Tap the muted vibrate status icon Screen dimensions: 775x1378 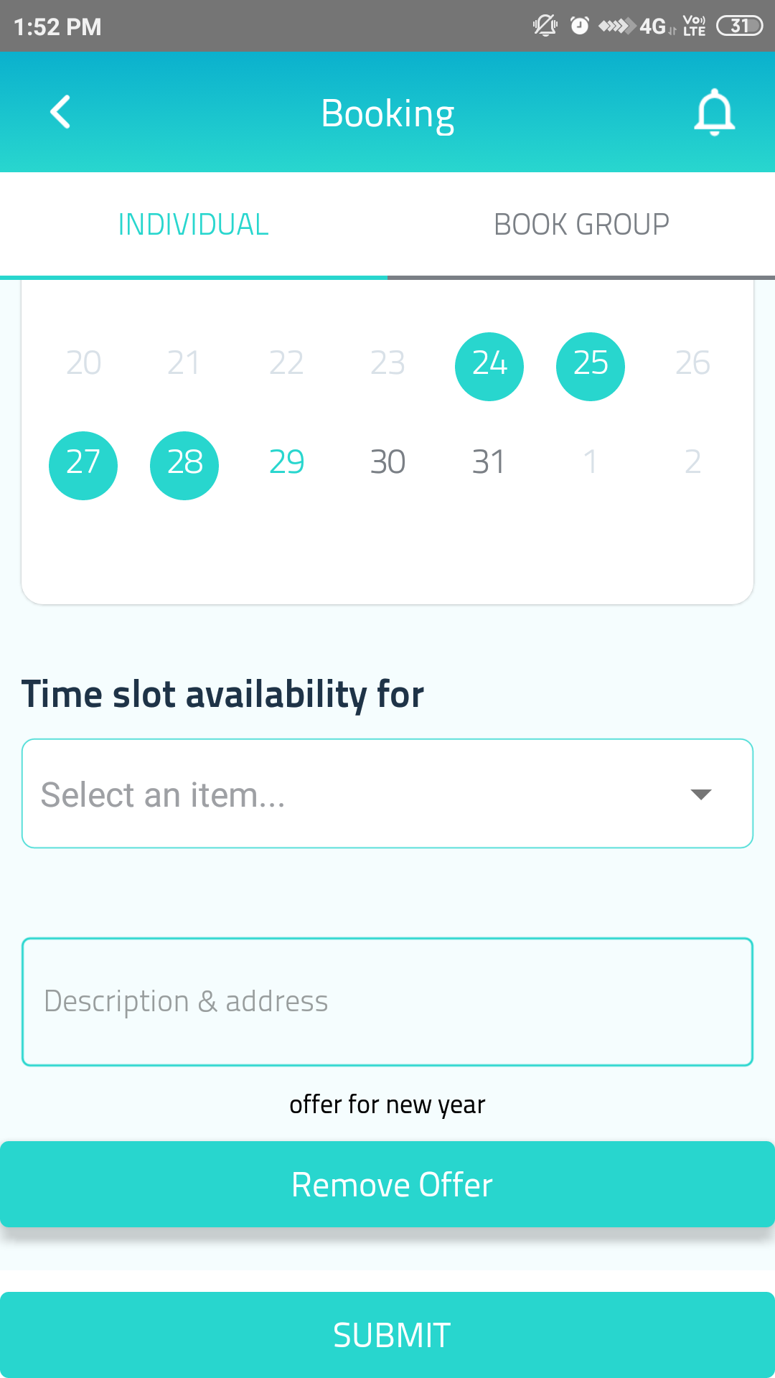click(545, 27)
